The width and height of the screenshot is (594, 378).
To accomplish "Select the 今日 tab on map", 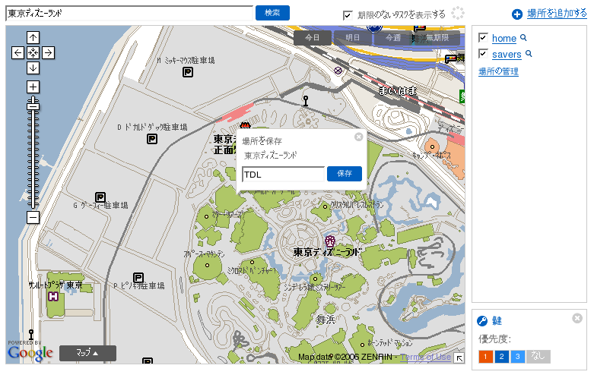I will click(312, 37).
